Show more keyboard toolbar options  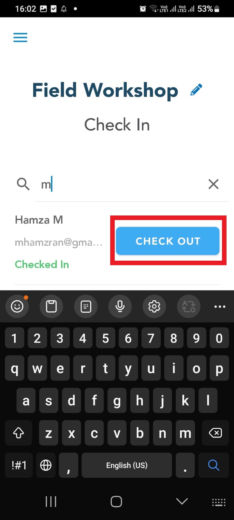tap(220, 306)
